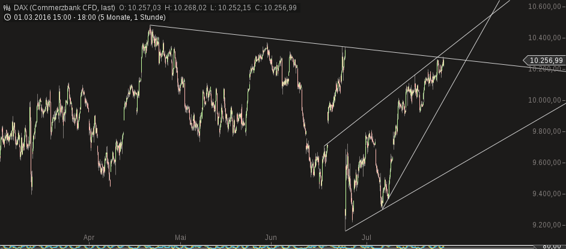The width and height of the screenshot is (566, 249).
Task: Click the 10.600,00 price axis label
Action: [544, 7]
